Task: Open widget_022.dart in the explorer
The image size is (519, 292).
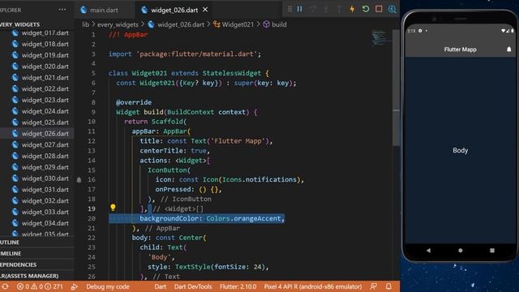Action: [x=45, y=88]
